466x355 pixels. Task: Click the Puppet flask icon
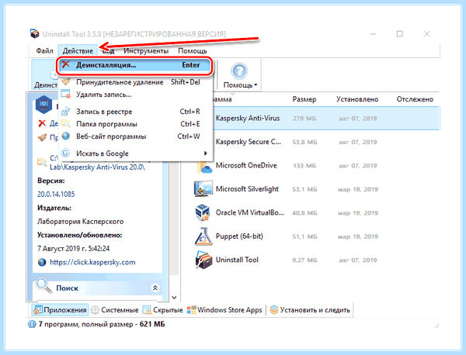[x=203, y=236]
